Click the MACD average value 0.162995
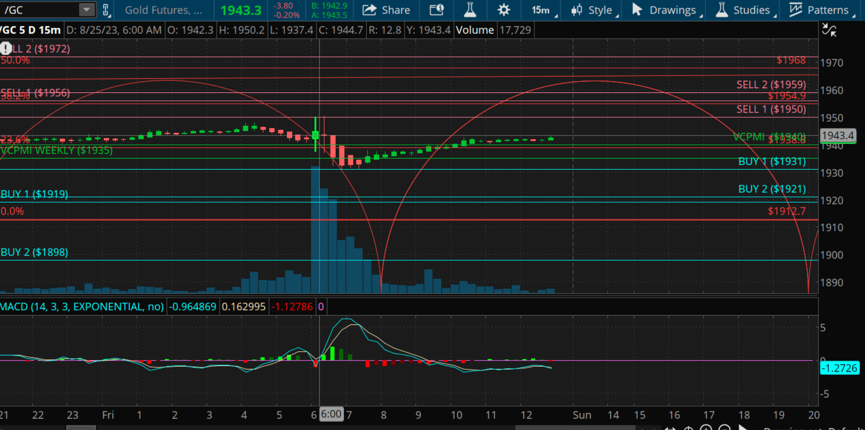865x430 pixels. click(x=243, y=307)
